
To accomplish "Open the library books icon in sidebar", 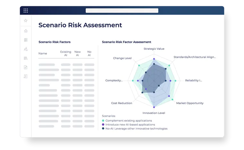I will 26,58.
